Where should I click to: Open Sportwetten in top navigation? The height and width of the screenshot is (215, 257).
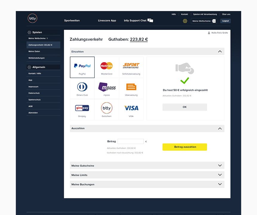point(72,21)
